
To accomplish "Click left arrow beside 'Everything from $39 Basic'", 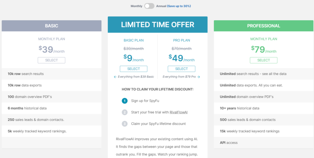I will pyautogui.click(x=115, y=77).
